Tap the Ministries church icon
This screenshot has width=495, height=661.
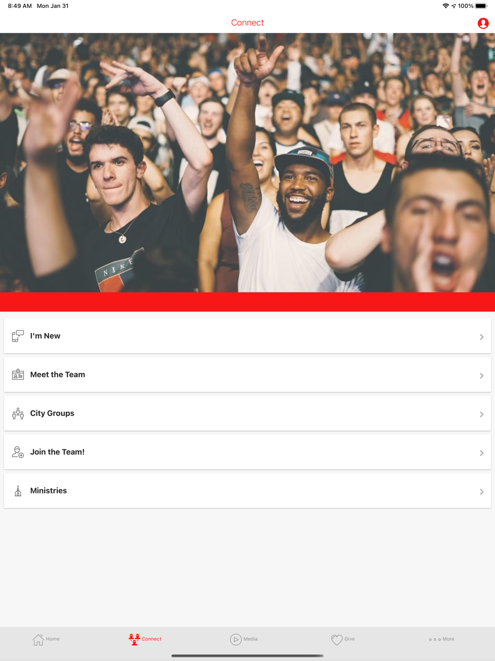[x=18, y=491]
